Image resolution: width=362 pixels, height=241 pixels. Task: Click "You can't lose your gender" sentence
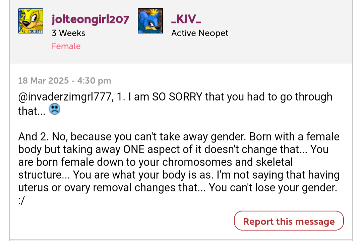pyautogui.click(x=273, y=188)
